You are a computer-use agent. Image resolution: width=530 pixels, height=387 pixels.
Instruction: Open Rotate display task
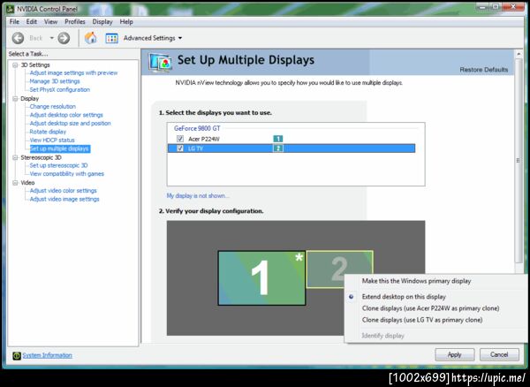click(x=48, y=132)
